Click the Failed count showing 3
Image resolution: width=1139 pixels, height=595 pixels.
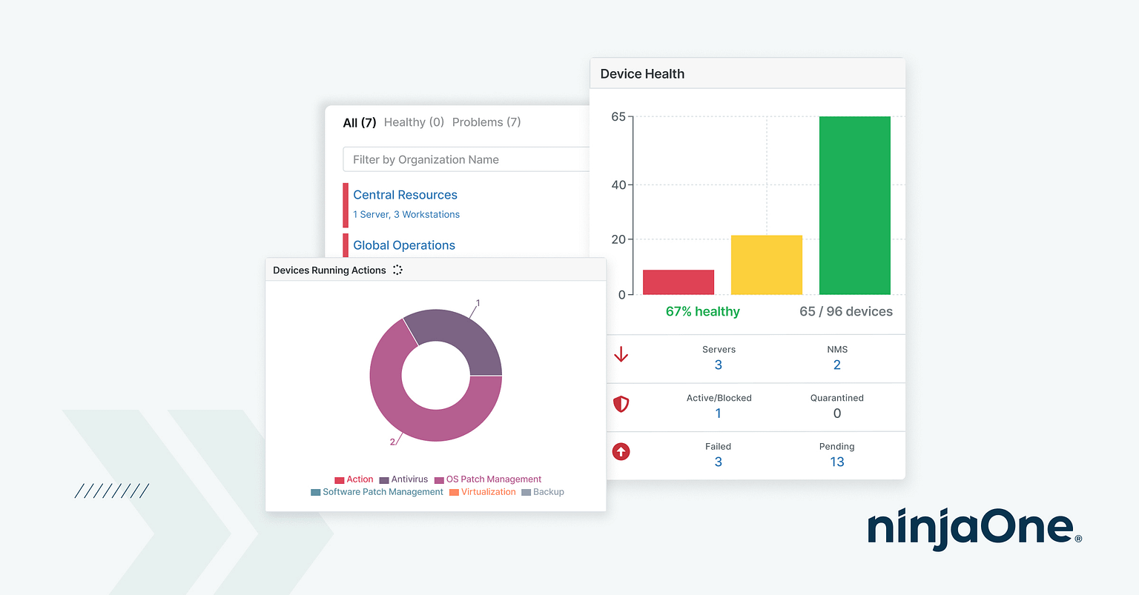(x=717, y=461)
